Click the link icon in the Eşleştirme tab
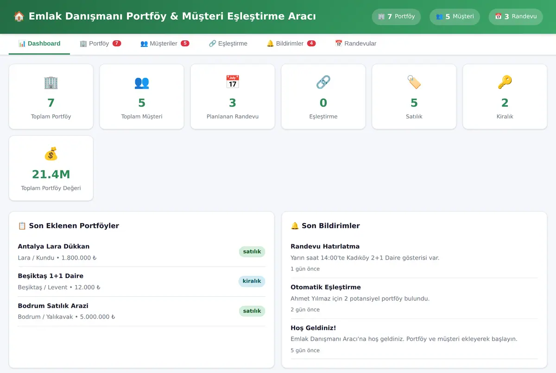The image size is (556, 373). click(212, 44)
